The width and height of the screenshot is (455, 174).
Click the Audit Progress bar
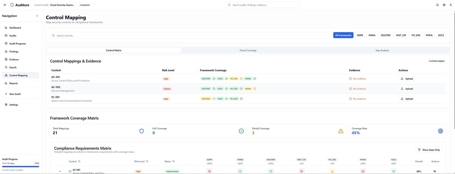20,167
